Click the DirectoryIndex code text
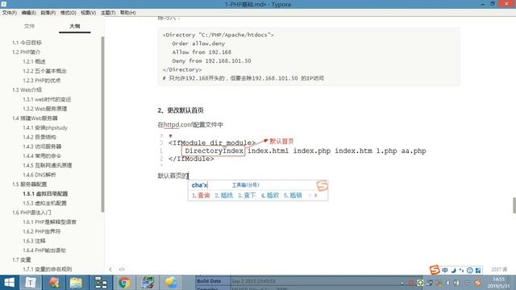This screenshot has height=290, width=516. 214,151
